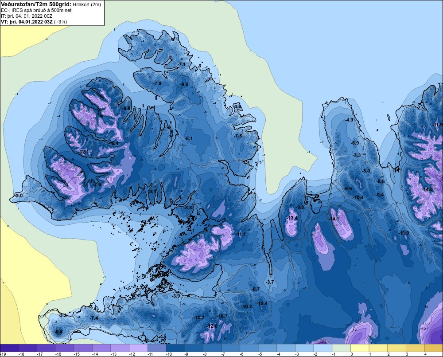Choose the -9.4 temperature label

pos(380,195)
